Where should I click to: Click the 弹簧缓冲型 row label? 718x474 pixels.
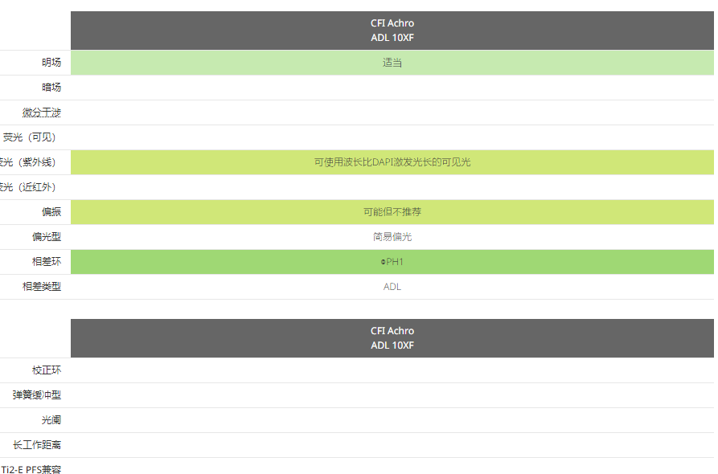36,395
